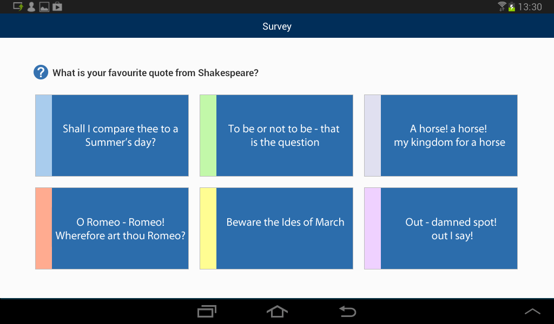Choose "To be or not to be" answer
Viewport: 554px width, 324px height.
(x=285, y=136)
